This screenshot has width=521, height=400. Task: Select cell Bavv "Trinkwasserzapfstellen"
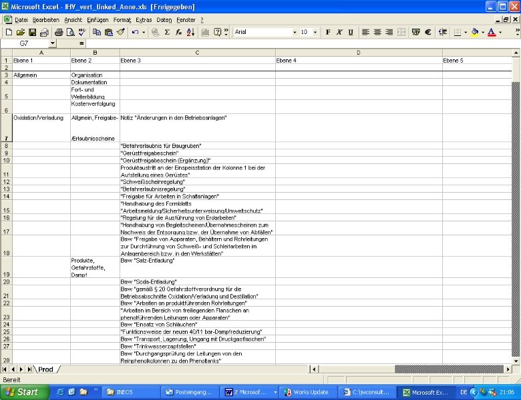pos(197,346)
